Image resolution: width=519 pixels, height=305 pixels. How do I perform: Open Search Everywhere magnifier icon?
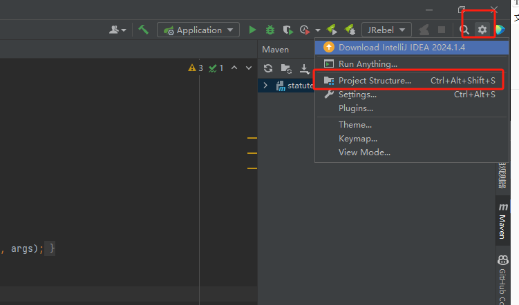pyautogui.click(x=464, y=30)
